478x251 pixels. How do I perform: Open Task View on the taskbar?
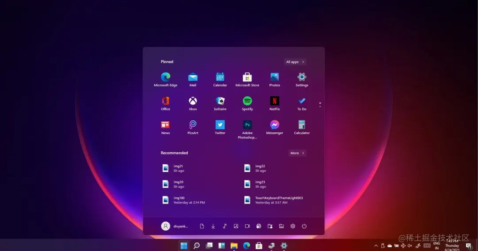pyautogui.click(x=209, y=246)
